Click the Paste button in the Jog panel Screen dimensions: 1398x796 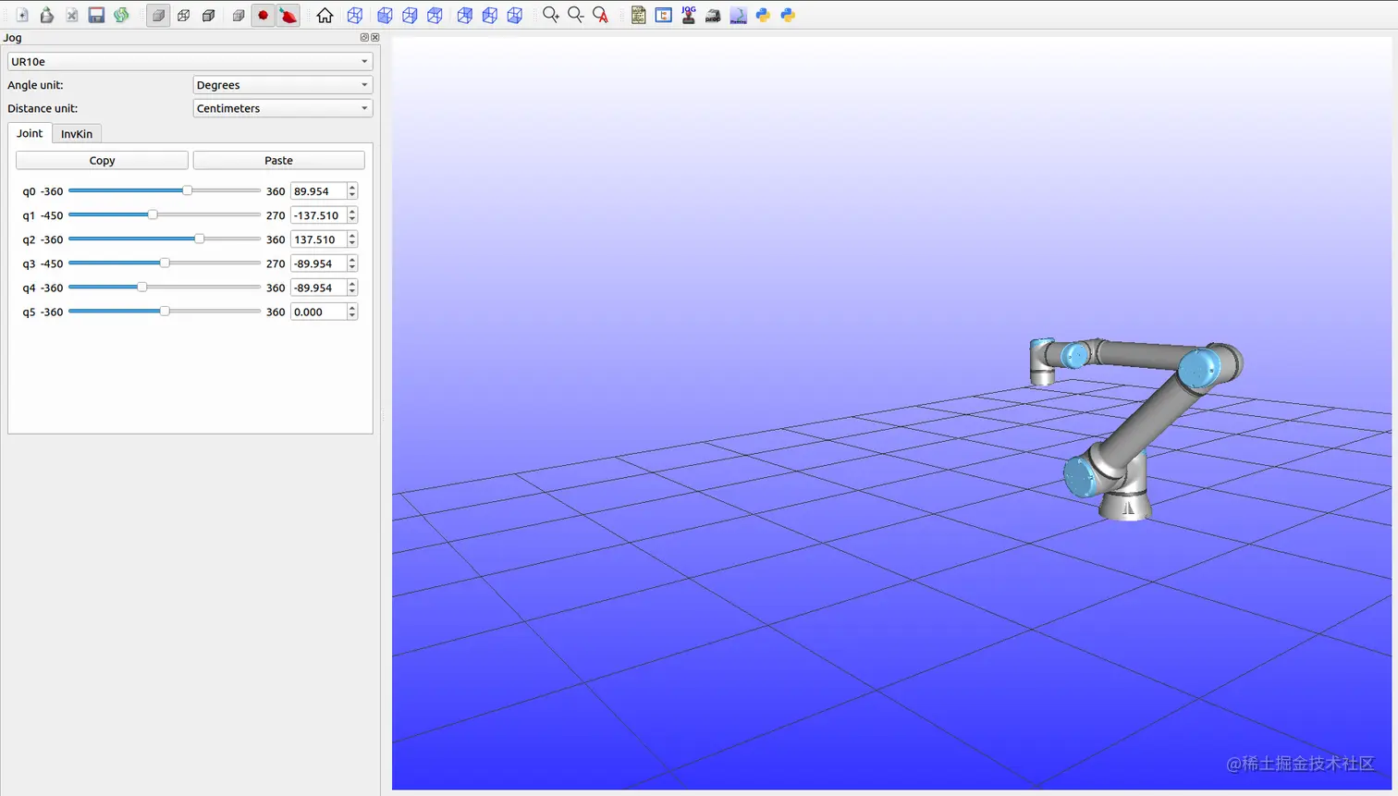coord(278,159)
